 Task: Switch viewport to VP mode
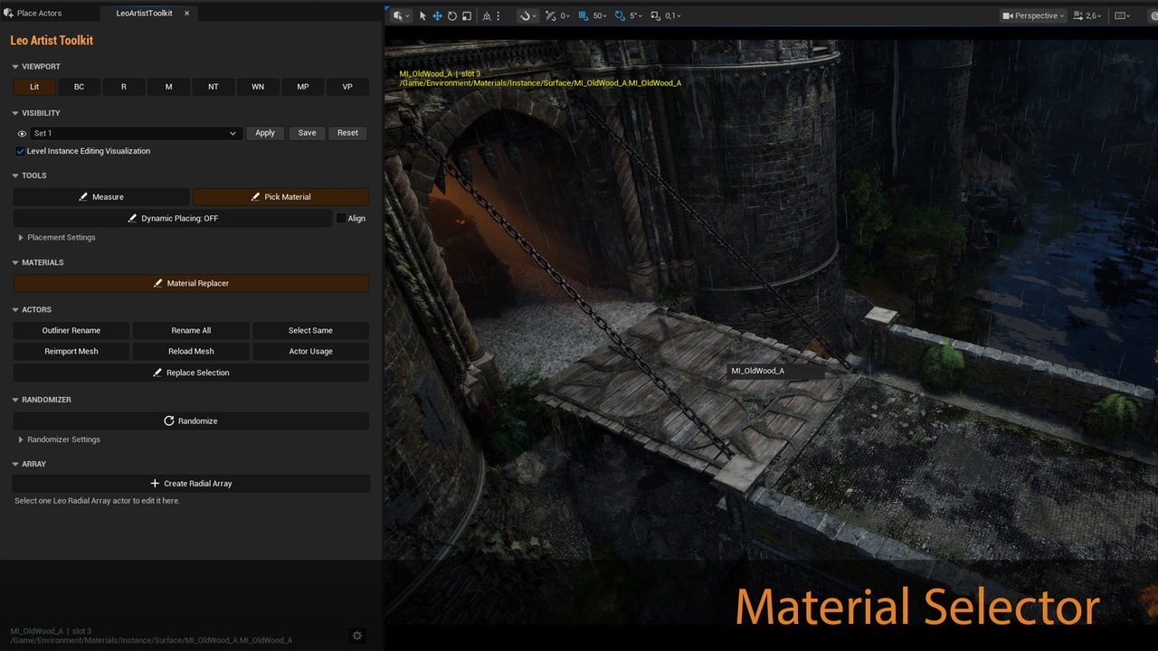tap(347, 87)
